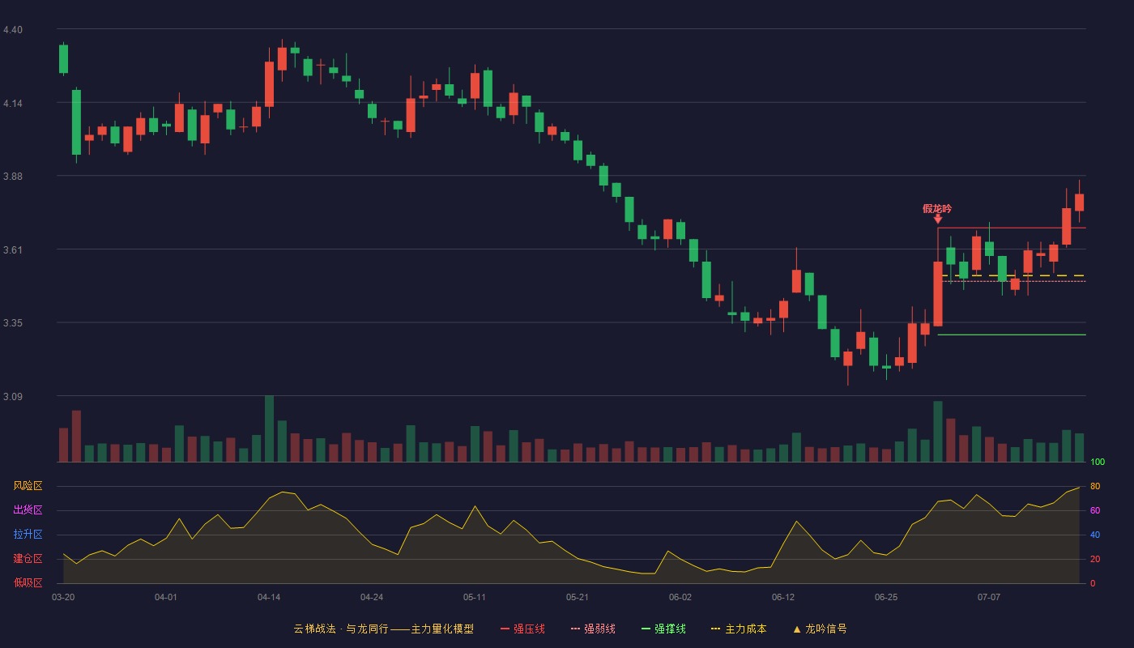Select the 建仓区 zone label
This screenshot has height=648, width=1134.
28,559
